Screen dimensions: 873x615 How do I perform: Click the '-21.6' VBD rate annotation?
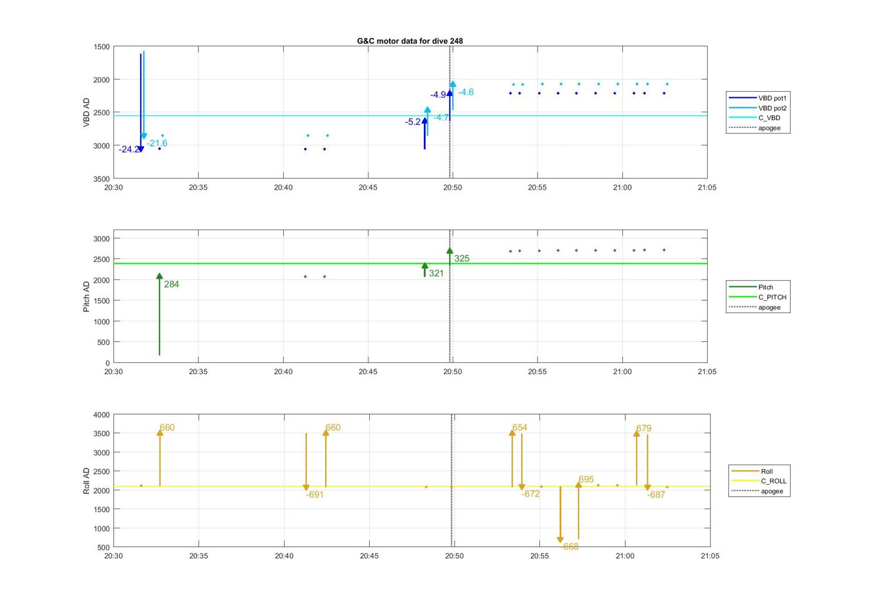[x=157, y=143]
